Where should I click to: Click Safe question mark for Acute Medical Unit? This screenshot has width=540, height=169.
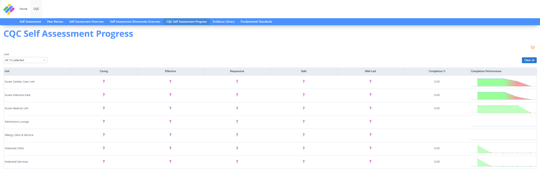pyautogui.click(x=303, y=108)
